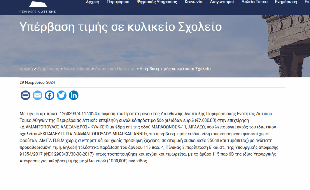This screenshot has width=310, height=190.
Task: Go to Ενημέρωση breadcrumb link
Action: click(x=48, y=69)
